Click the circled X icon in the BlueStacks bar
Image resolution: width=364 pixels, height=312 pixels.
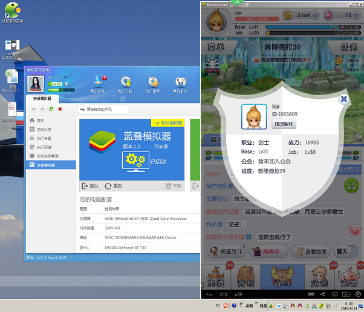coord(358,294)
